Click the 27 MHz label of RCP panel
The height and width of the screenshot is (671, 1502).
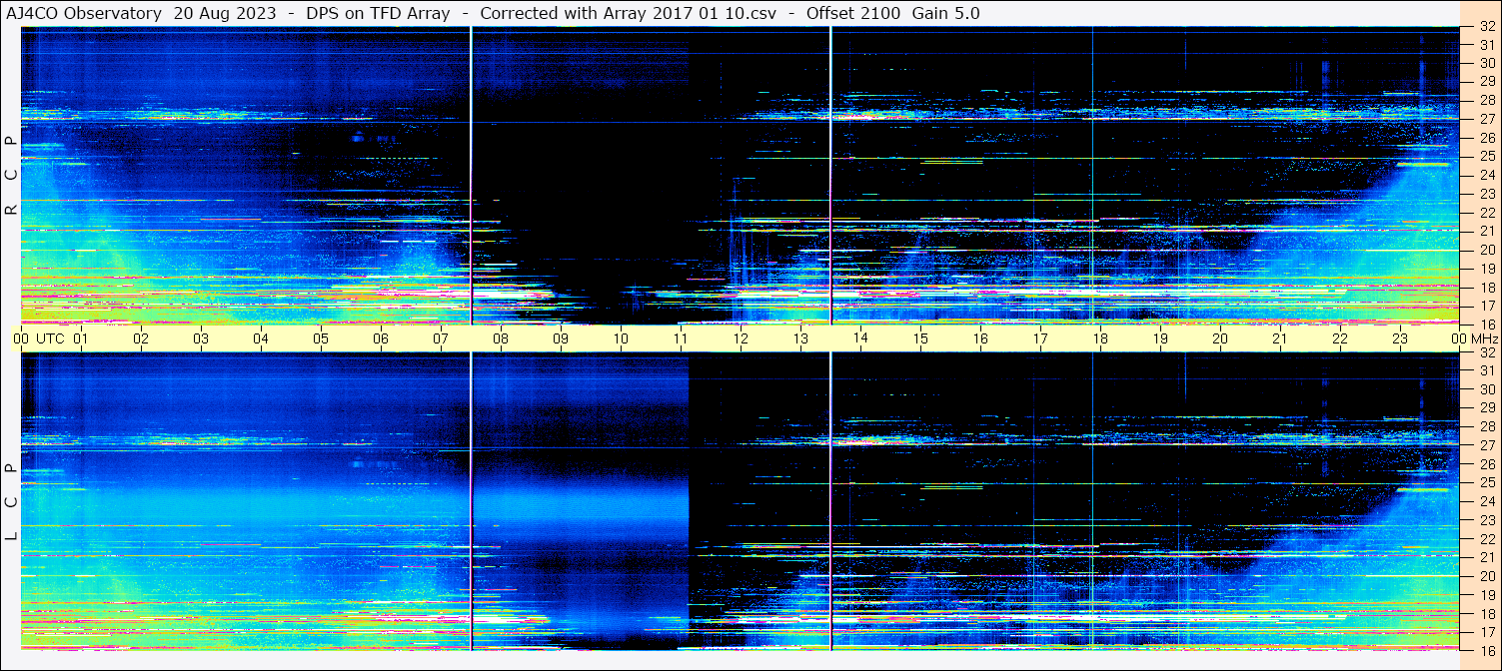point(1486,119)
